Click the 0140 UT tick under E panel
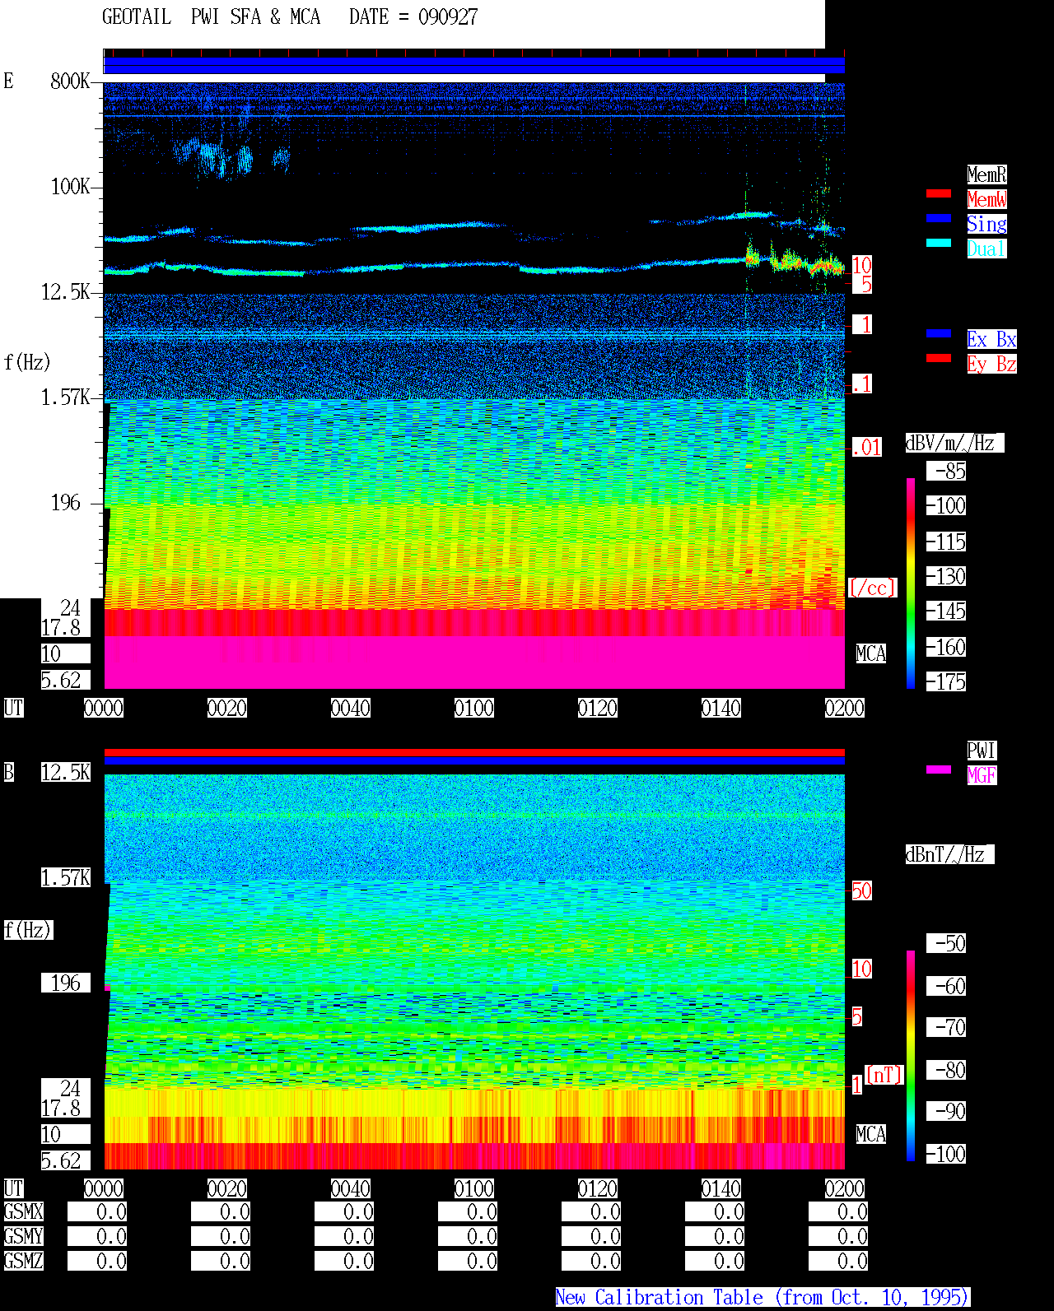Image resolution: width=1054 pixels, height=1311 pixels. [721, 708]
